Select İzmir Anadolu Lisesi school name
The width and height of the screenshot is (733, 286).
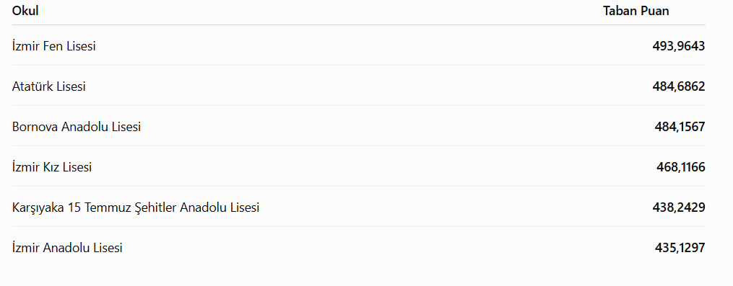click(67, 247)
